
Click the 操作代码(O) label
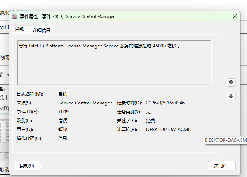coord(29,138)
